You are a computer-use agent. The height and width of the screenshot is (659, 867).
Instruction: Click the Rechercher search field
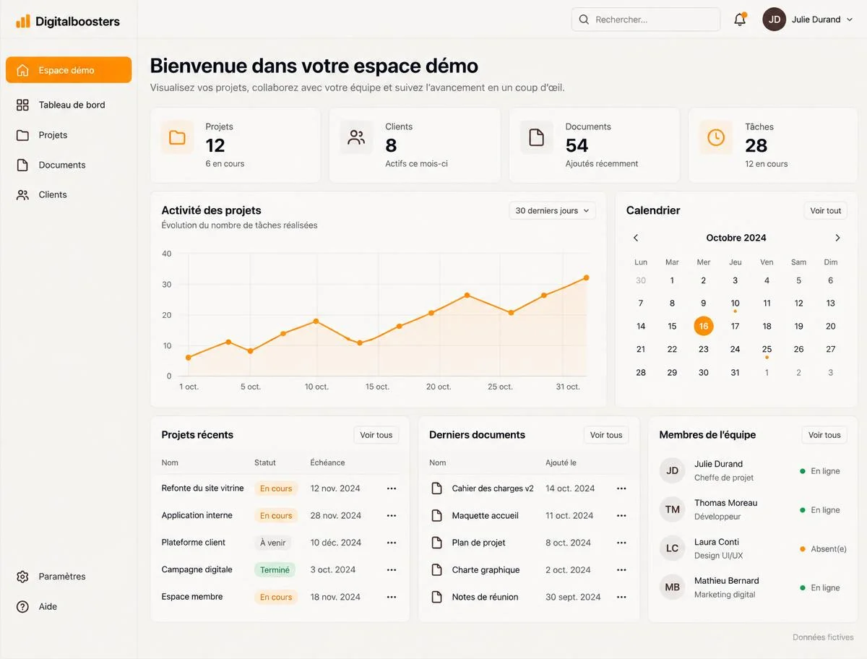tap(646, 20)
